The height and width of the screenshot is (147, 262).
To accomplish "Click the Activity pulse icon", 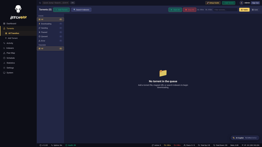I will tap(4, 43).
